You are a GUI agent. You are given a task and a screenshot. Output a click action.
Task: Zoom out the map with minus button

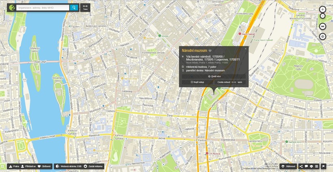click(323, 16)
